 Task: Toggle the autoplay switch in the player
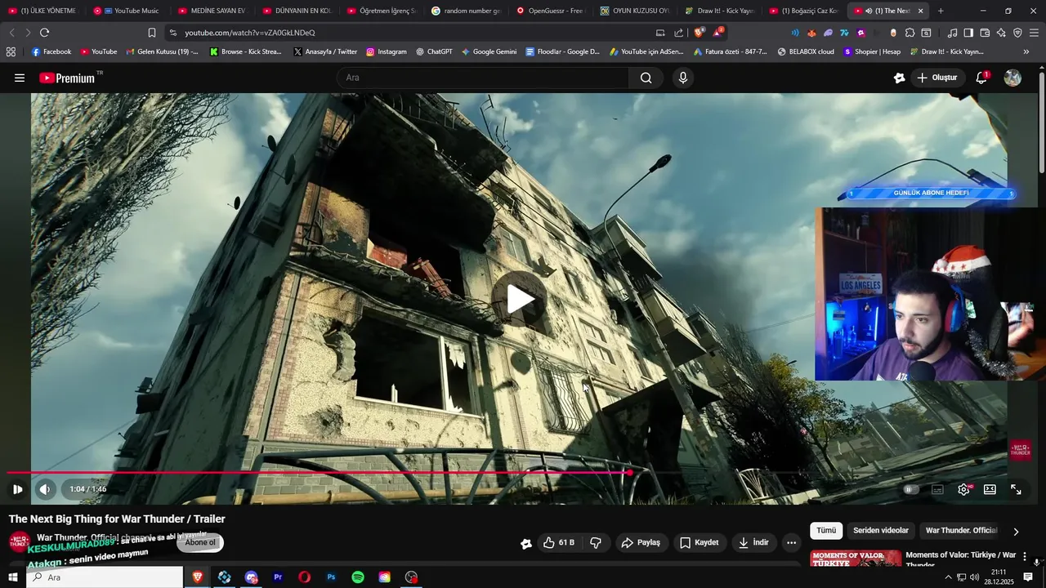pos(911,489)
